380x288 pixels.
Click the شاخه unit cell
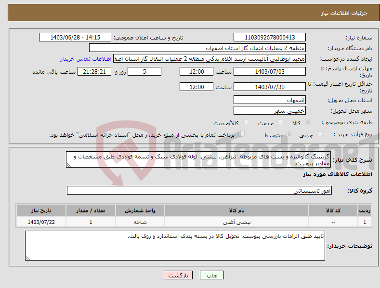[x=140, y=222]
